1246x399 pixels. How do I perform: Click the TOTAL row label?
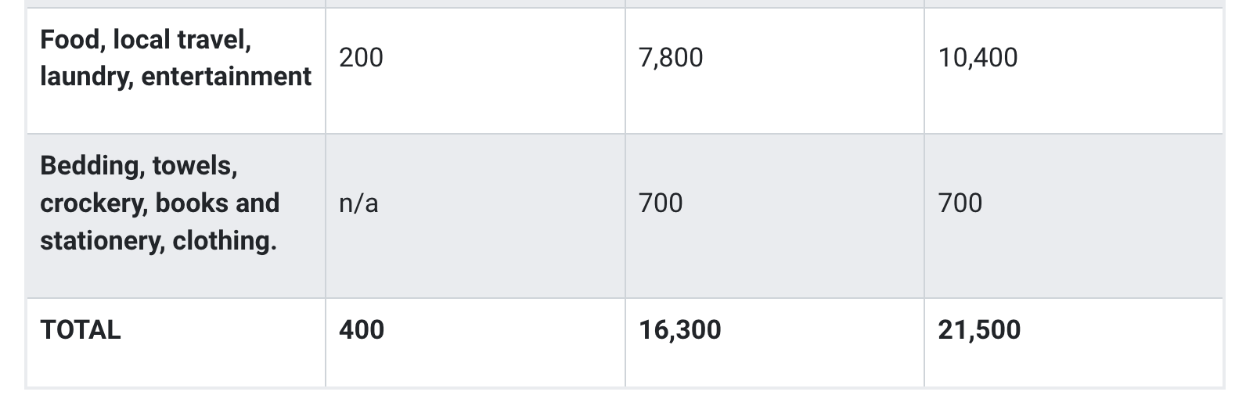point(81,330)
